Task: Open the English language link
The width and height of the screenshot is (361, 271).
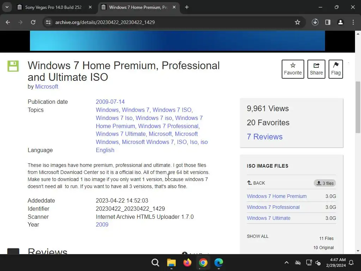Action: pos(105,150)
